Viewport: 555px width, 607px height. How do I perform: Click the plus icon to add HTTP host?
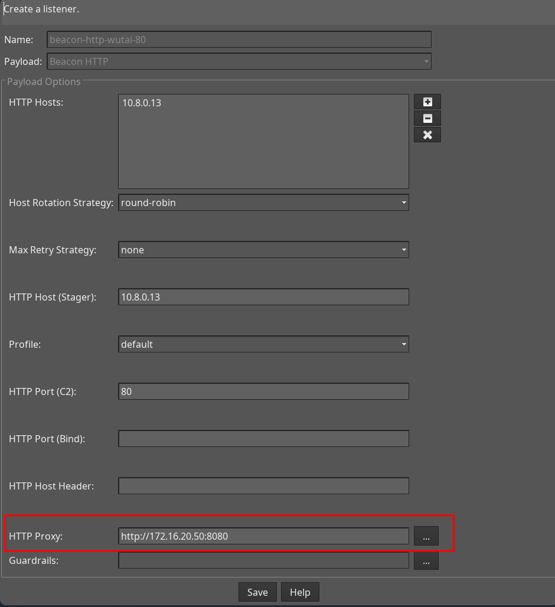click(x=427, y=102)
